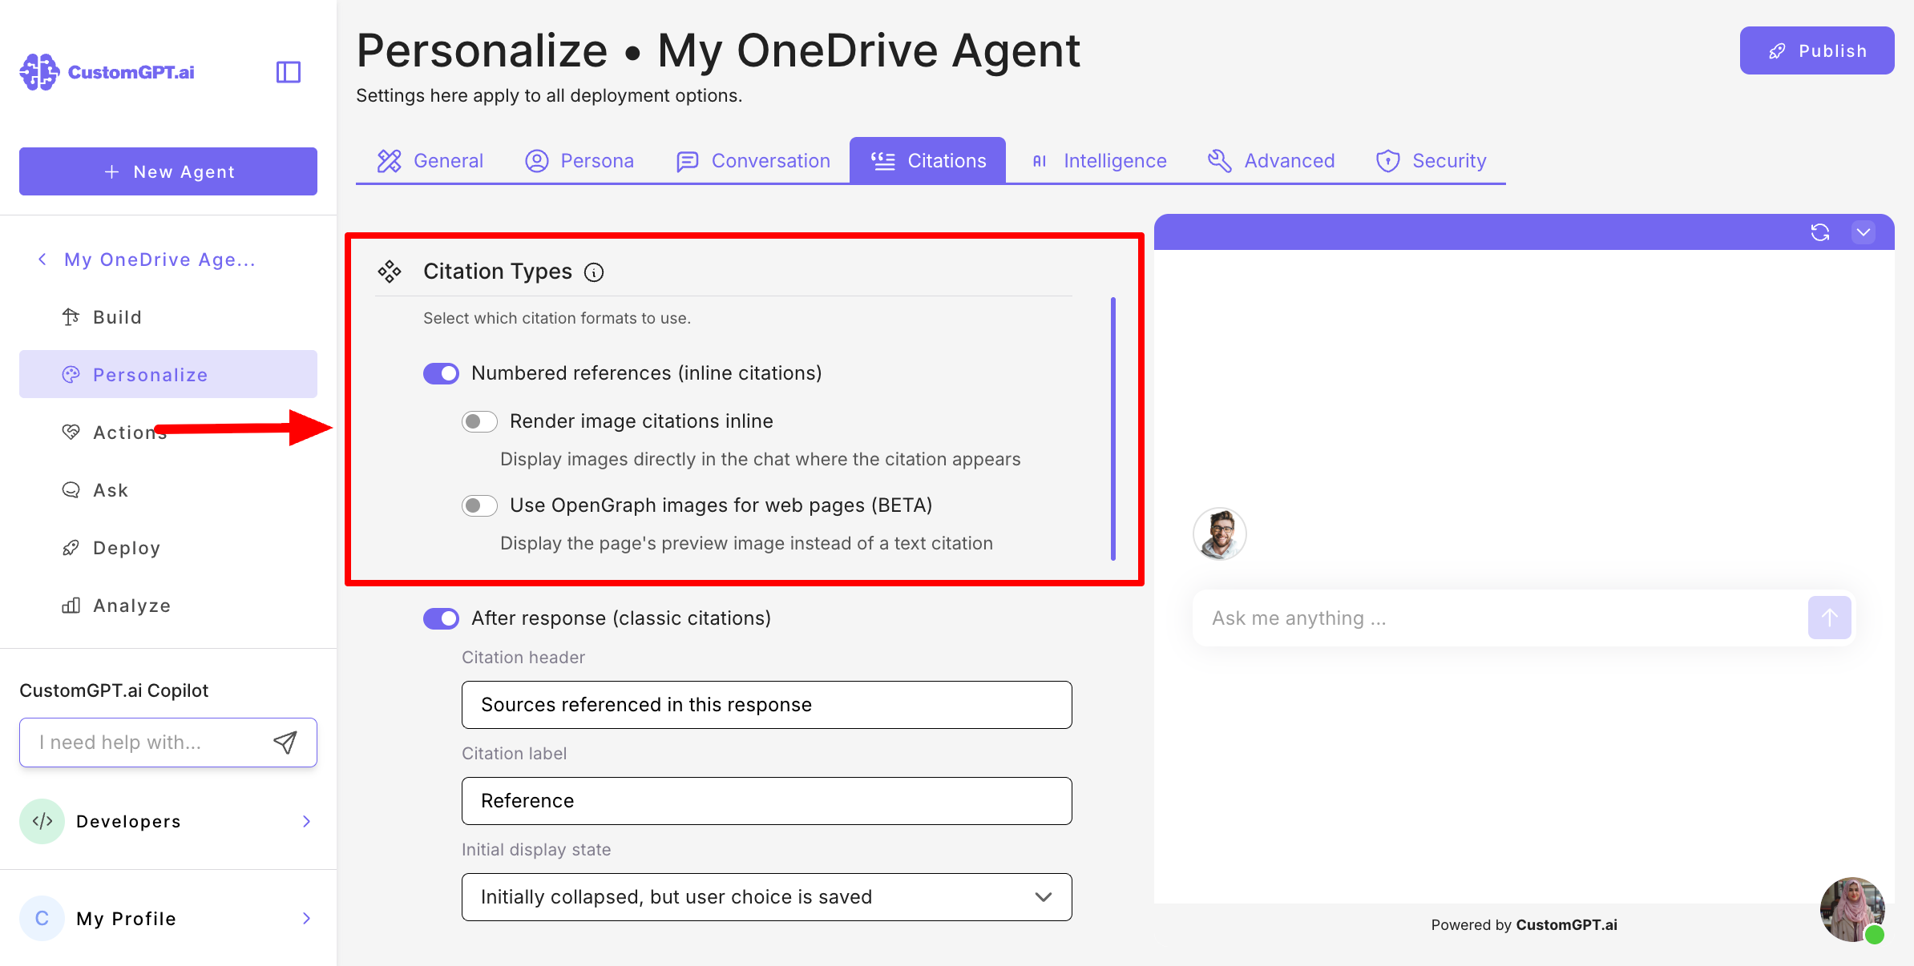Image resolution: width=1914 pixels, height=966 pixels.
Task: Toggle After response classic citations
Action: tap(441, 618)
